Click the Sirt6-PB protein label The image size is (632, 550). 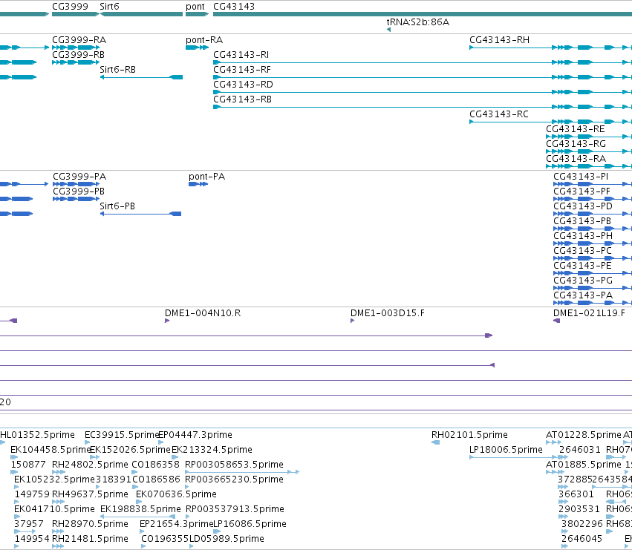(117, 206)
